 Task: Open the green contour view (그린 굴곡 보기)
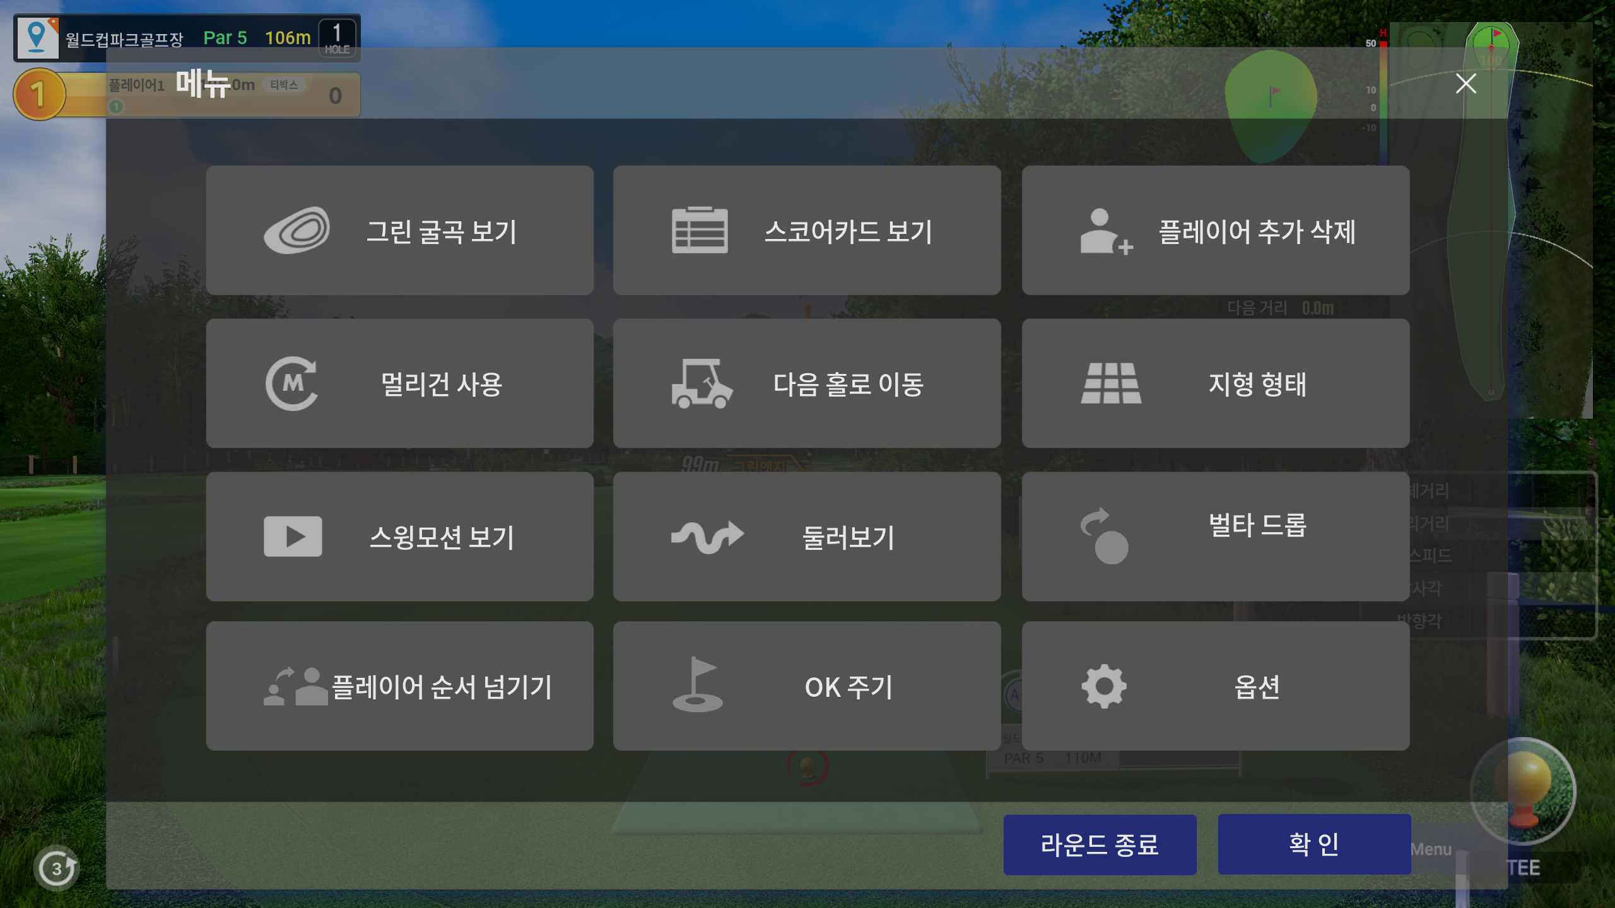(x=401, y=230)
